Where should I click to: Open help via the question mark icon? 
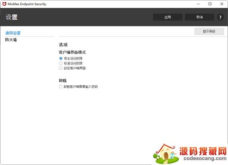click(220, 17)
